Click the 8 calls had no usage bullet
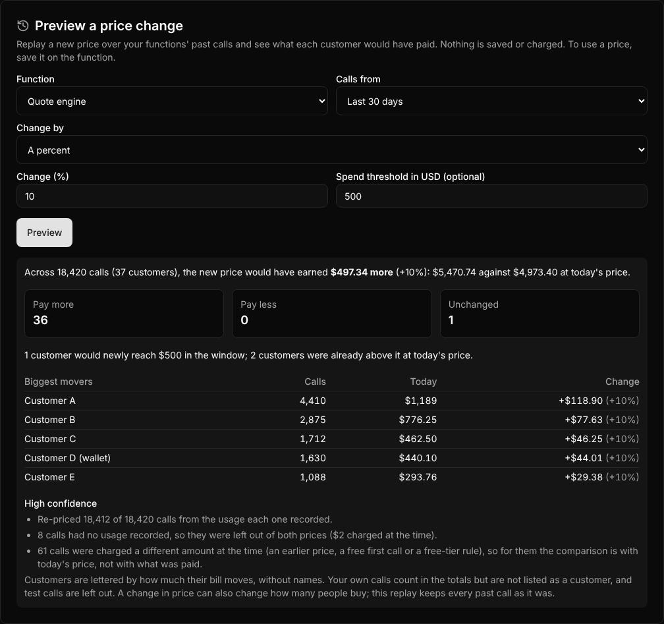Viewport: 664px width, 624px height. 237,534
